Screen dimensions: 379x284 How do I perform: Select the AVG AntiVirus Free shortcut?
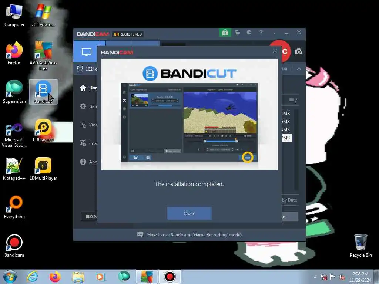[x=43, y=56]
